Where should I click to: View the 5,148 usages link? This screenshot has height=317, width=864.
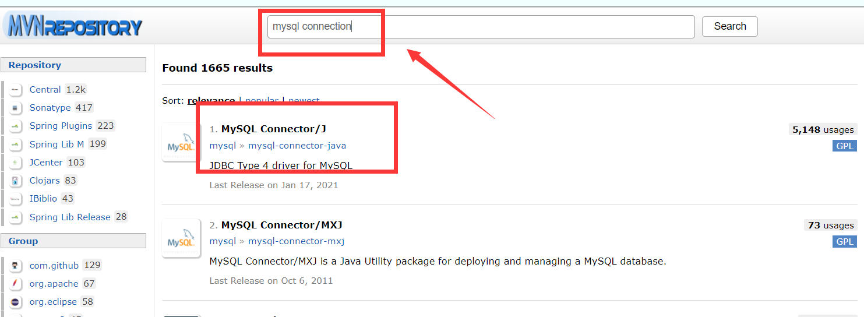point(823,130)
